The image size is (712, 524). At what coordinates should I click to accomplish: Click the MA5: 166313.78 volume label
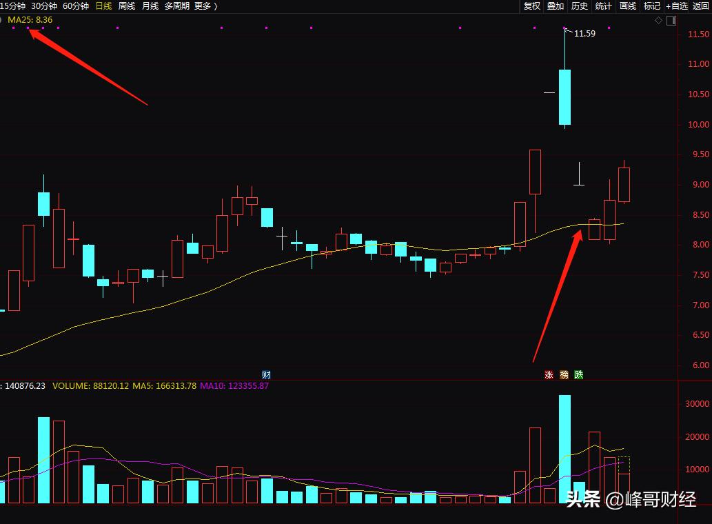(164, 386)
